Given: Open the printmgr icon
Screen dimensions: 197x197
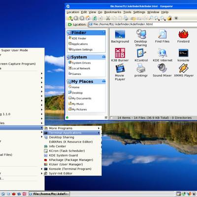Looking at the screenshot, I should [x=141, y=68].
